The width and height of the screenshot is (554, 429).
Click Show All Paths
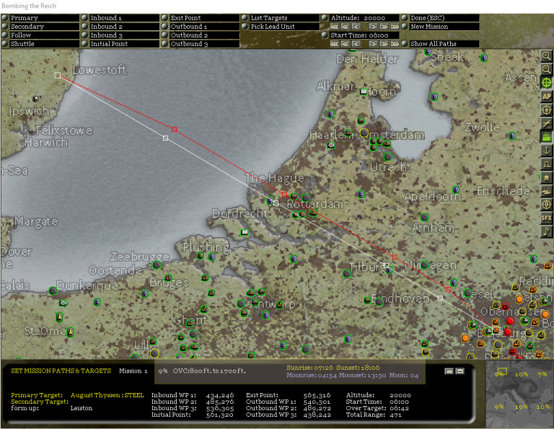[440, 44]
